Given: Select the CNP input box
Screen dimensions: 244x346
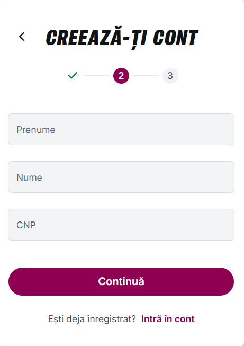Looking at the screenshot, I should [x=121, y=225].
